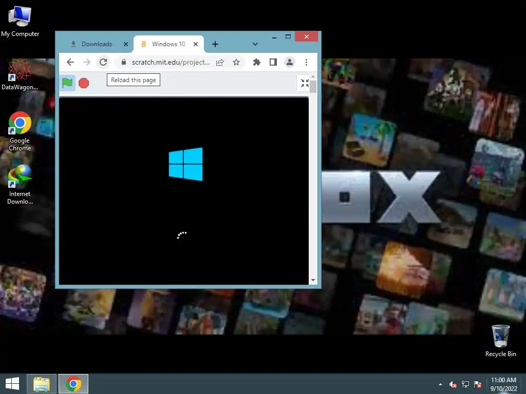Go forward in Chrome history

pyautogui.click(x=86, y=62)
